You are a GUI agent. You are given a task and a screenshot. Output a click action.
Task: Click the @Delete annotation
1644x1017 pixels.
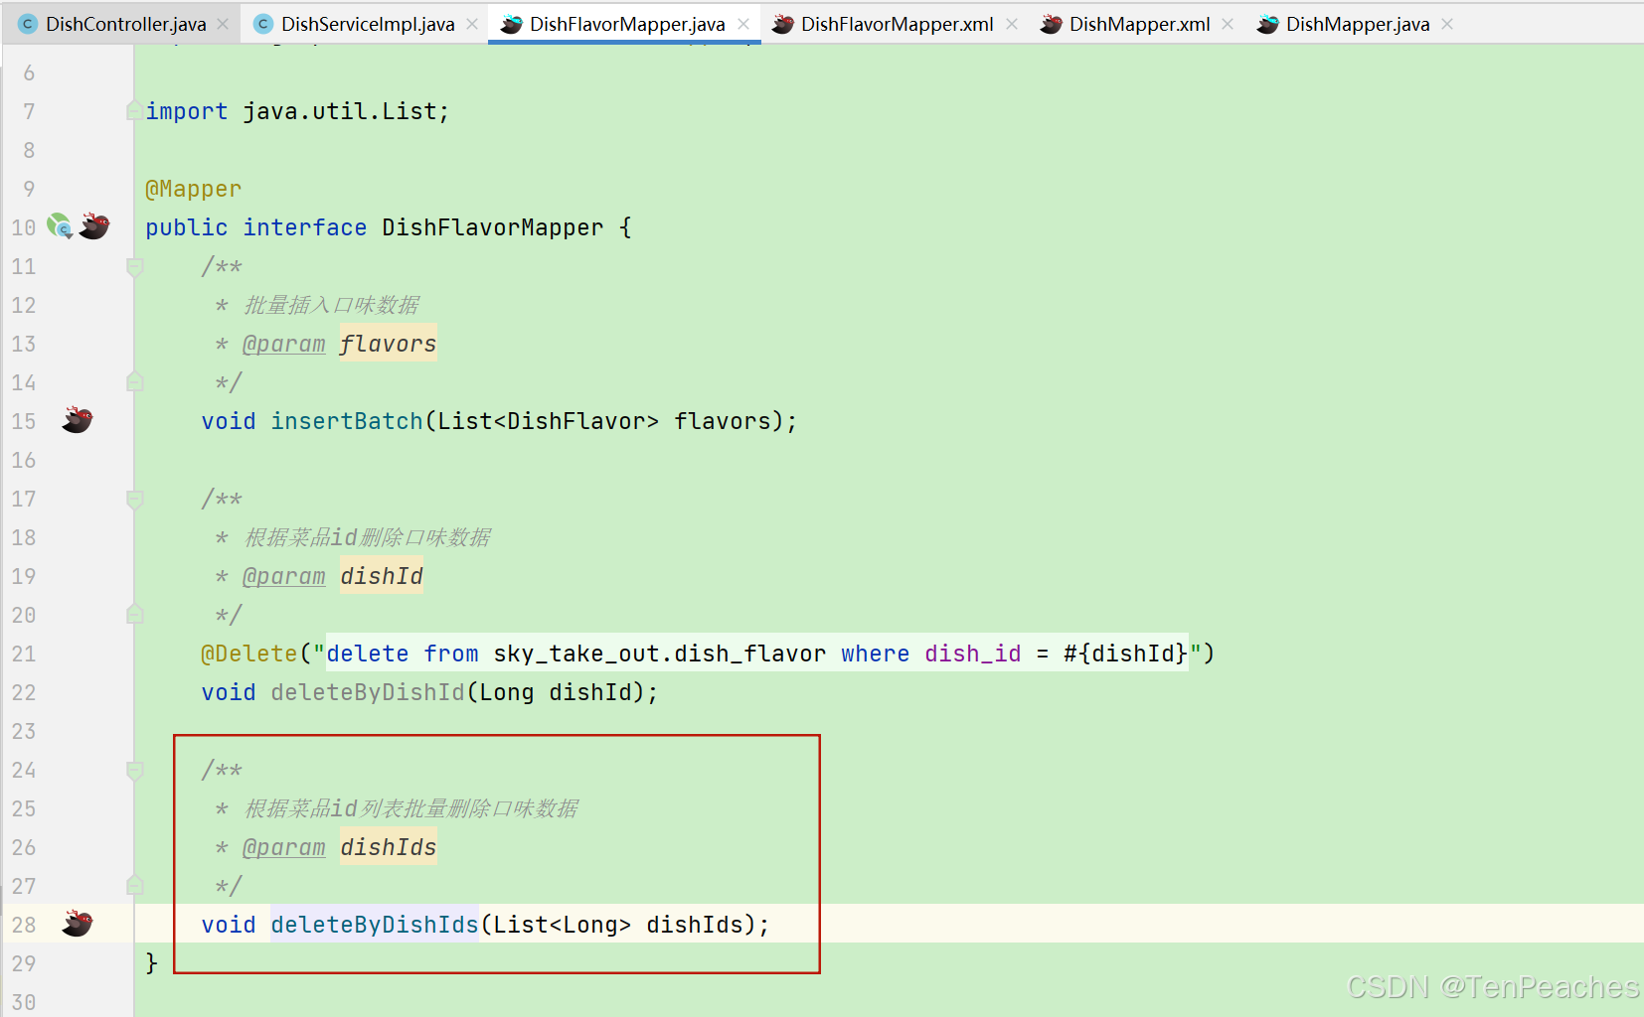pos(249,654)
